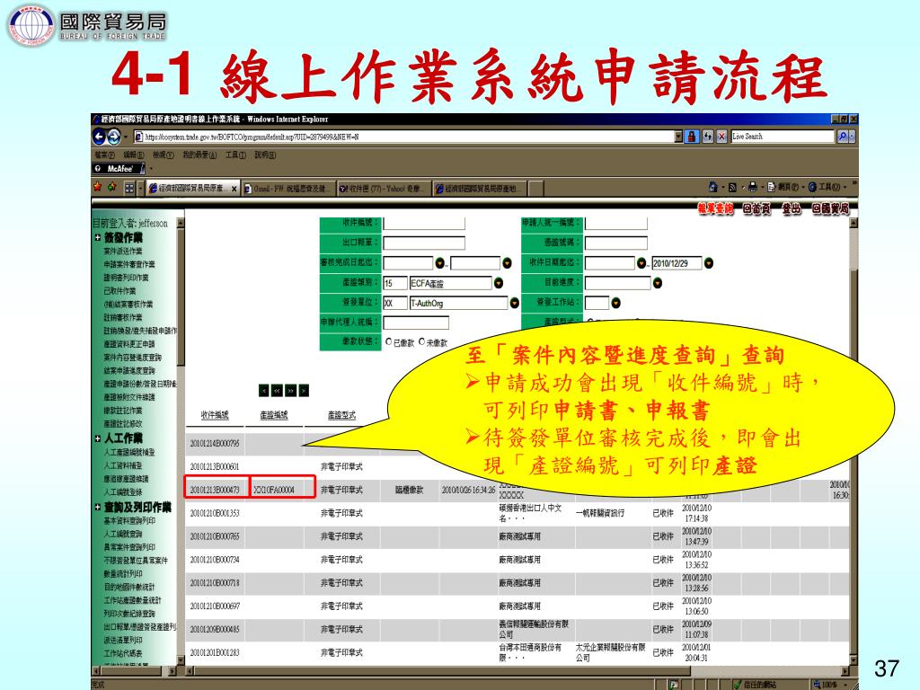
Task: Click the 回國貿局 link
Action: pyautogui.click(x=830, y=208)
